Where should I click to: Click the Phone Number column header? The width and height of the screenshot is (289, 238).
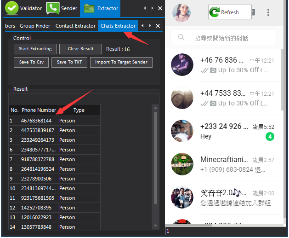tap(39, 110)
